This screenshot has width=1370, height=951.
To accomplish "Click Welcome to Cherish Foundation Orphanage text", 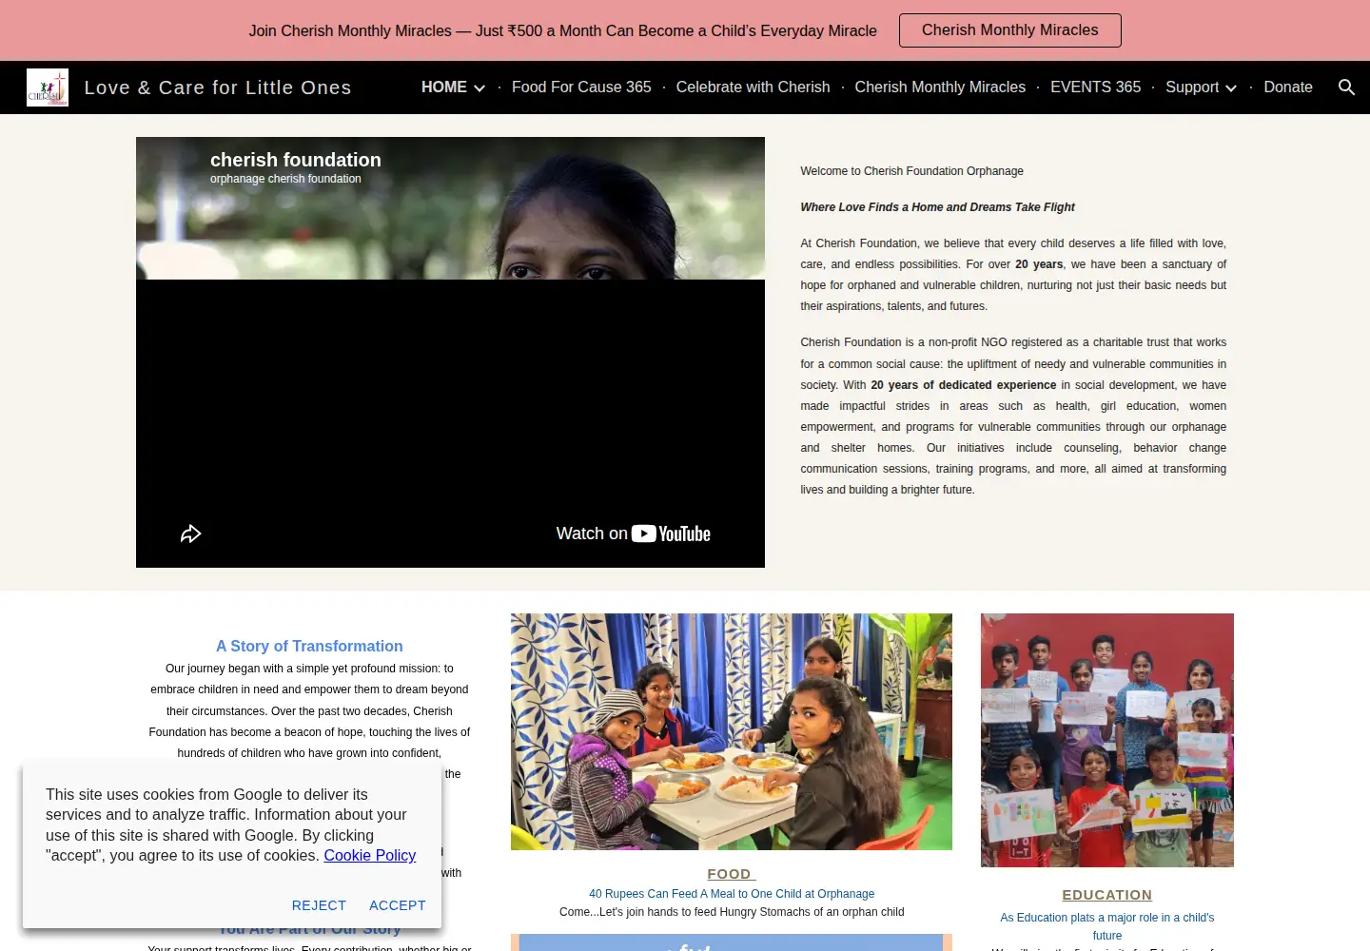I will tap(911, 171).
